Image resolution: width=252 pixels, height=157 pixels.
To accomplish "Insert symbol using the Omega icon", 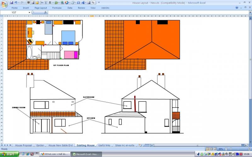I will (78, 3).
